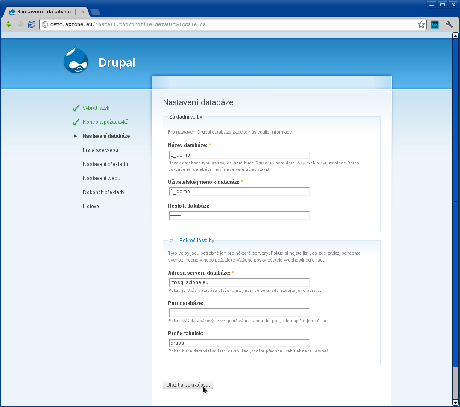Edit the Adresa serveru databáze field
This screenshot has height=407, width=460.
coord(239,282)
